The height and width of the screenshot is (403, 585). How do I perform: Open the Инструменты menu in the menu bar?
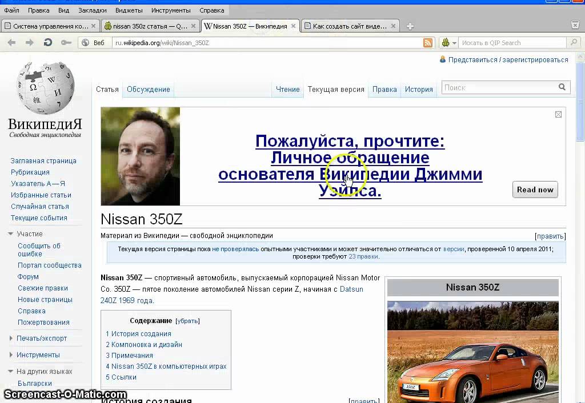click(x=171, y=10)
